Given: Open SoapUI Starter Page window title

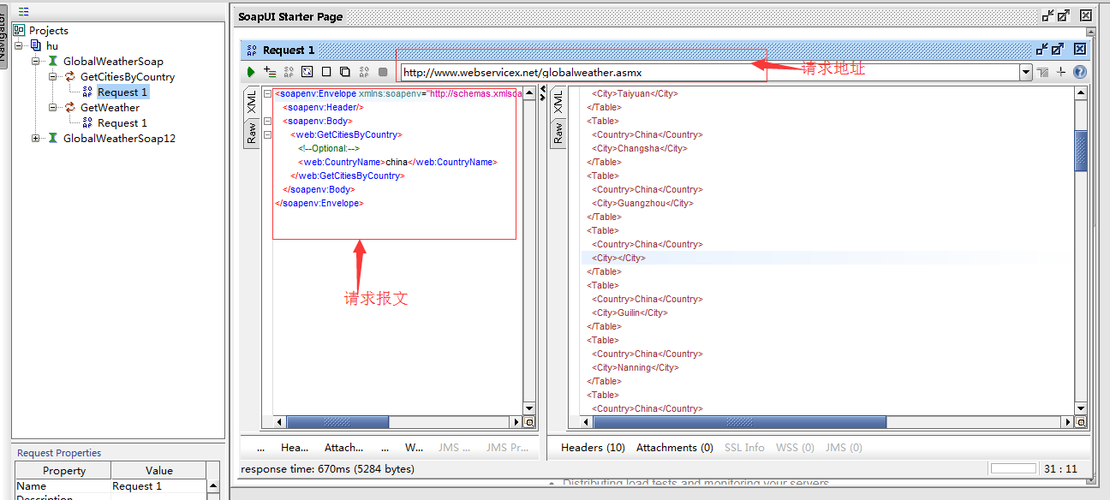Looking at the screenshot, I should 290,15.
